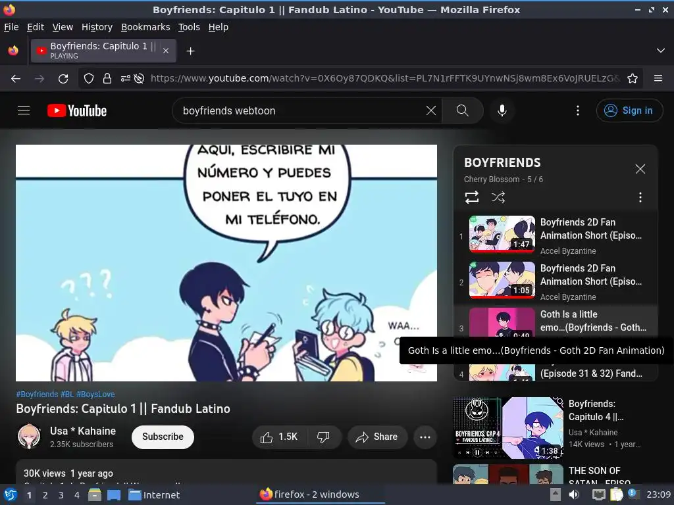The image size is (674, 505).
Task: Open the #BoysLove hashtag link
Action: (x=95, y=395)
